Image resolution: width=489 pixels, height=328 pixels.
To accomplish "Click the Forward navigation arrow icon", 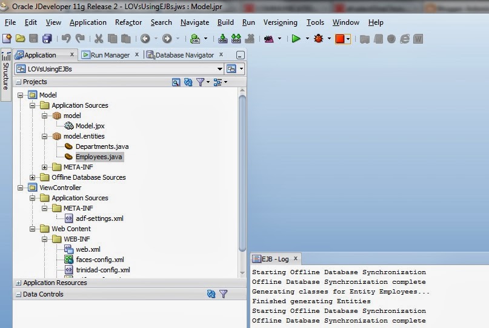I will [167, 39].
